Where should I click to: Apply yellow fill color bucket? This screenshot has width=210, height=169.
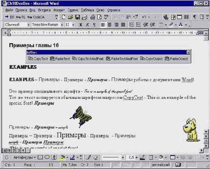click(x=63, y=157)
